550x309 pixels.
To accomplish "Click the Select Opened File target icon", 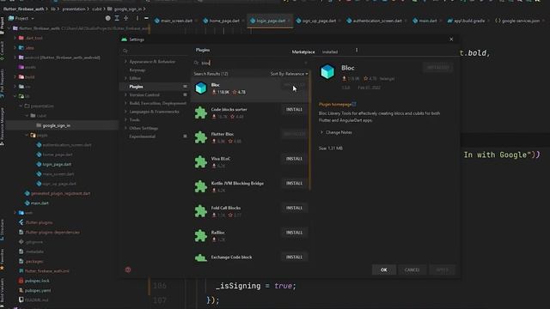I will 108,18.
